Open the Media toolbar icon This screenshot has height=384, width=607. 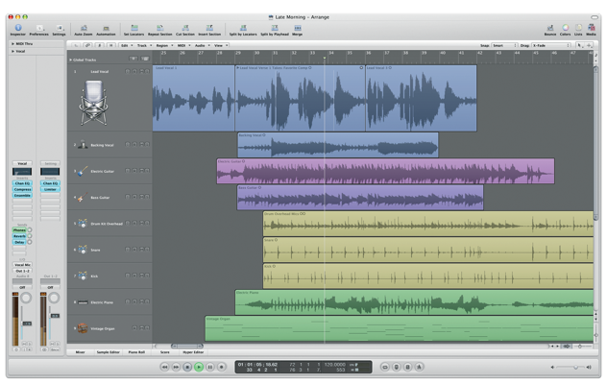click(591, 28)
